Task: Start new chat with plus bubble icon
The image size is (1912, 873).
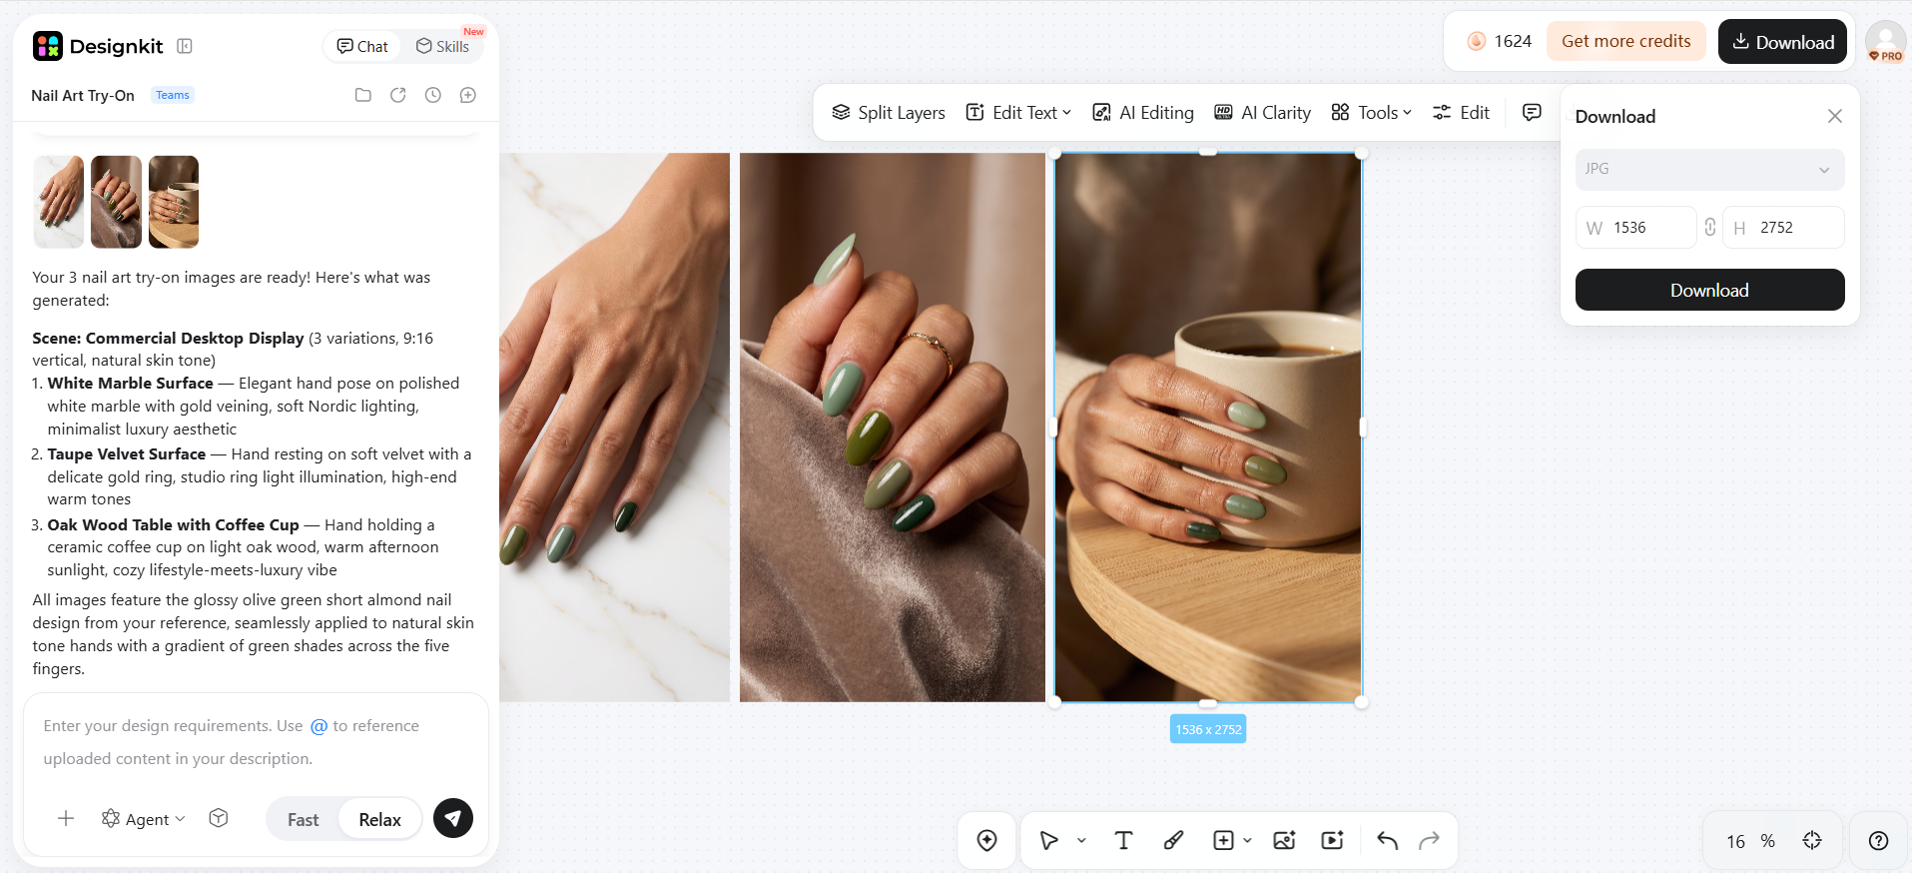Action: click(x=468, y=95)
